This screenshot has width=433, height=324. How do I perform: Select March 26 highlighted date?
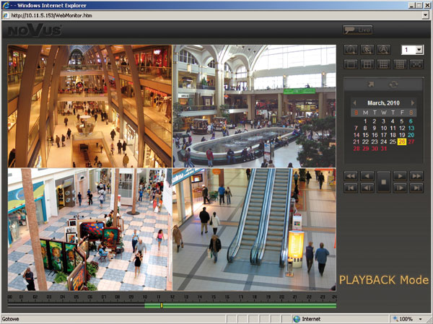click(402, 141)
